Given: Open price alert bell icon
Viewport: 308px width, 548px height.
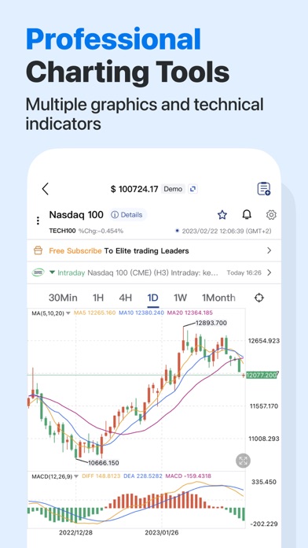Looking at the screenshot, I should click(247, 215).
